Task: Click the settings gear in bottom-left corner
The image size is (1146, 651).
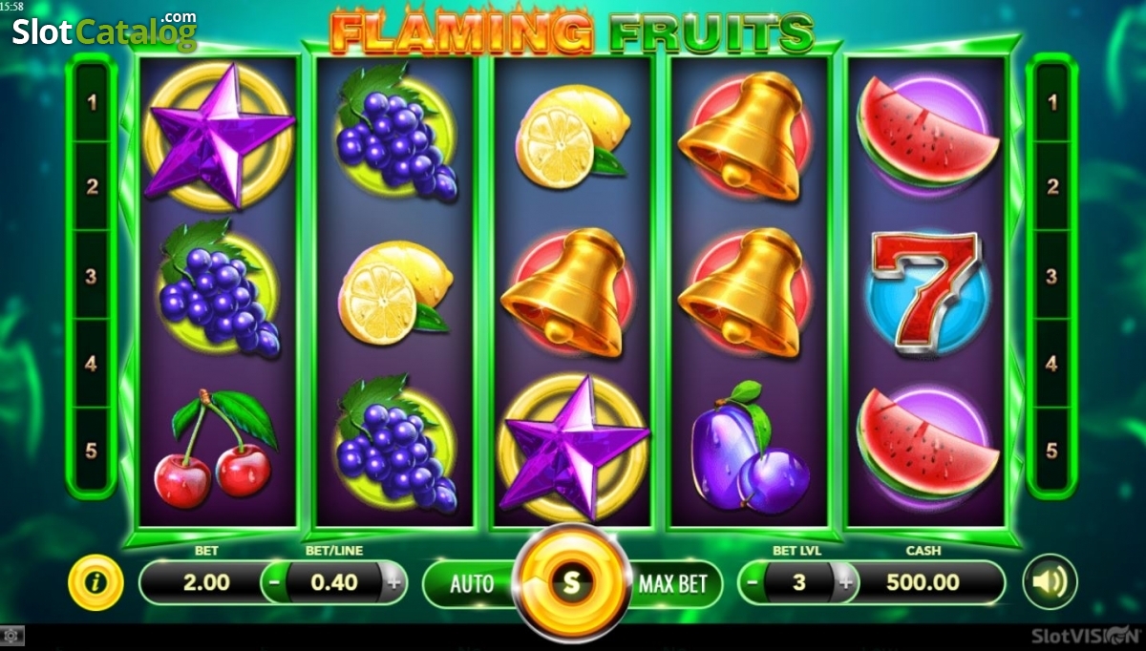Action: pos(11,635)
